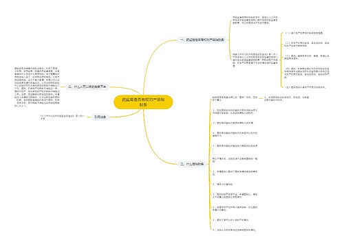This screenshot has height=247, width=344.
Task: Select the final "6、" note under branch 三
Action: pos(234,230)
